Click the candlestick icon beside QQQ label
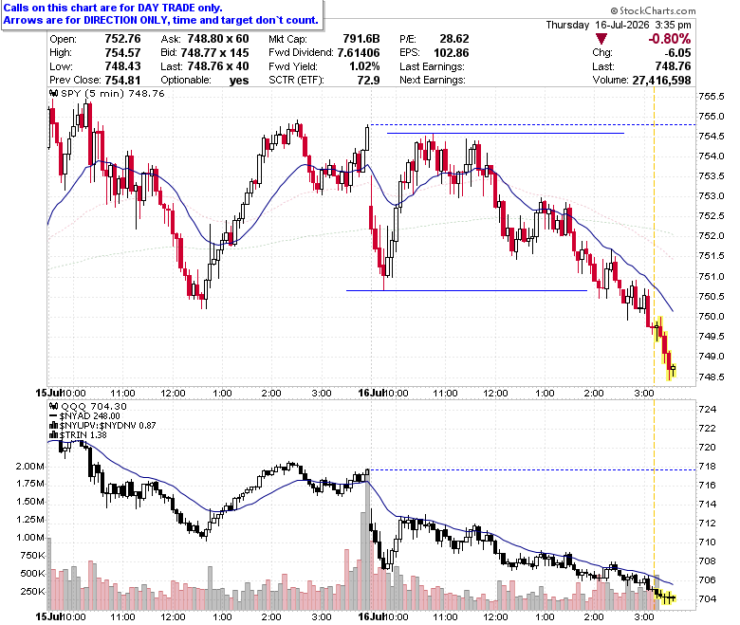The height and width of the screenshot is (625, 740). click(54, 406)
